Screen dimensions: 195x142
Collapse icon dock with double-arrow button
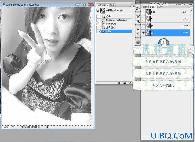tap(139, 2)
